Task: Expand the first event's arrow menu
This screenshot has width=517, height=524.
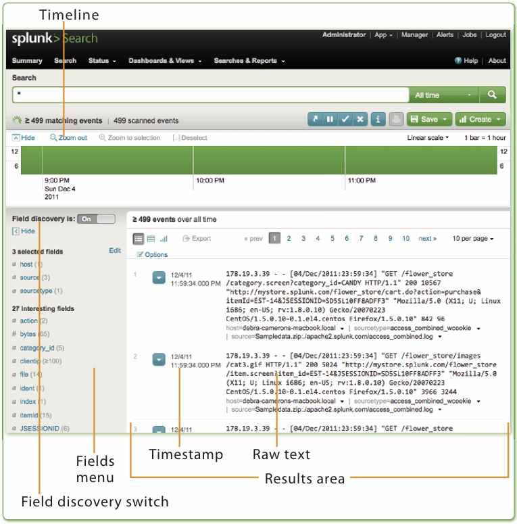Action: 158,277
